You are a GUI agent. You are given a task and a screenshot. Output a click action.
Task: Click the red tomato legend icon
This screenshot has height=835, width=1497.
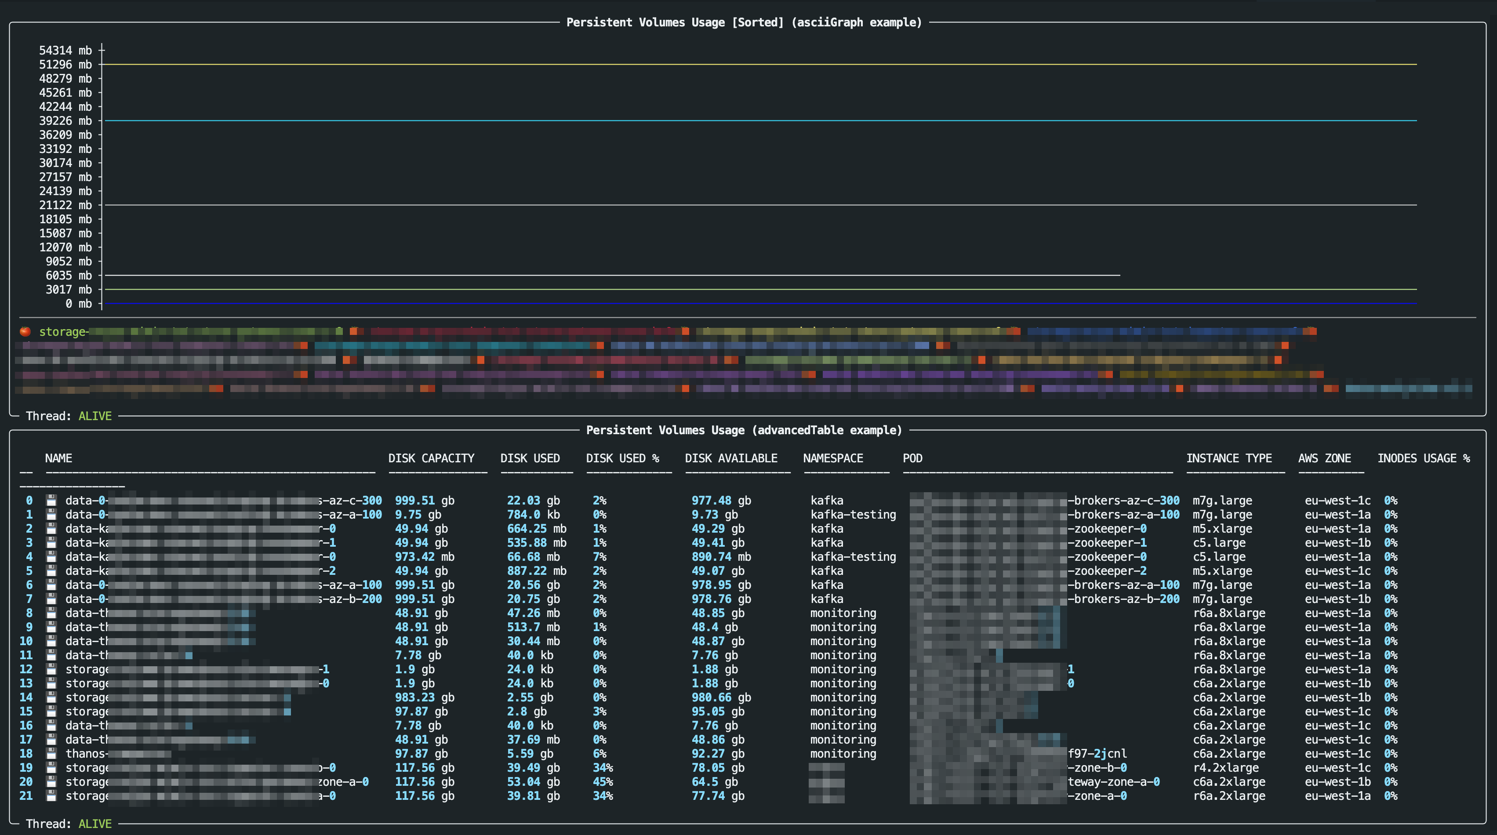[x=25, y=331]
